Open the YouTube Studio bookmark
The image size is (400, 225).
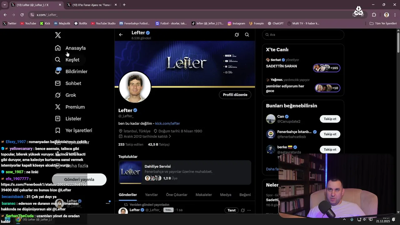(103, 23)
